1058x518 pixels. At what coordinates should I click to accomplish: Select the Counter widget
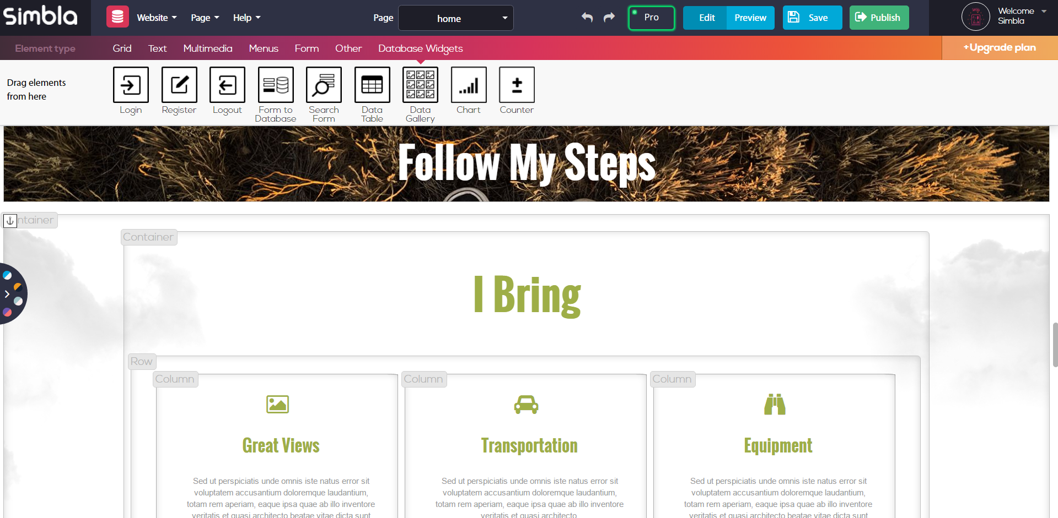point(516,91)
